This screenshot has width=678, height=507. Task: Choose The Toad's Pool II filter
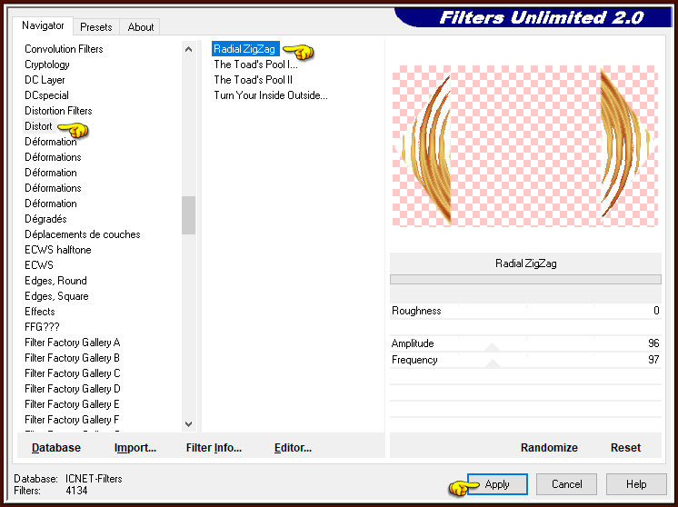[x=253, y=80]
